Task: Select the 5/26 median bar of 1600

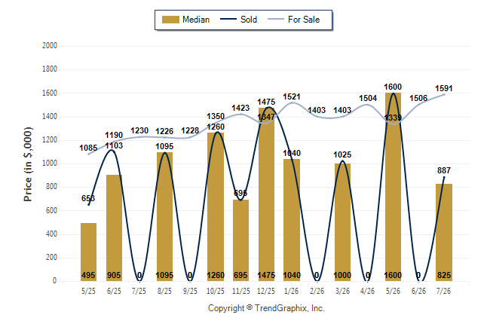Action: 393,187
